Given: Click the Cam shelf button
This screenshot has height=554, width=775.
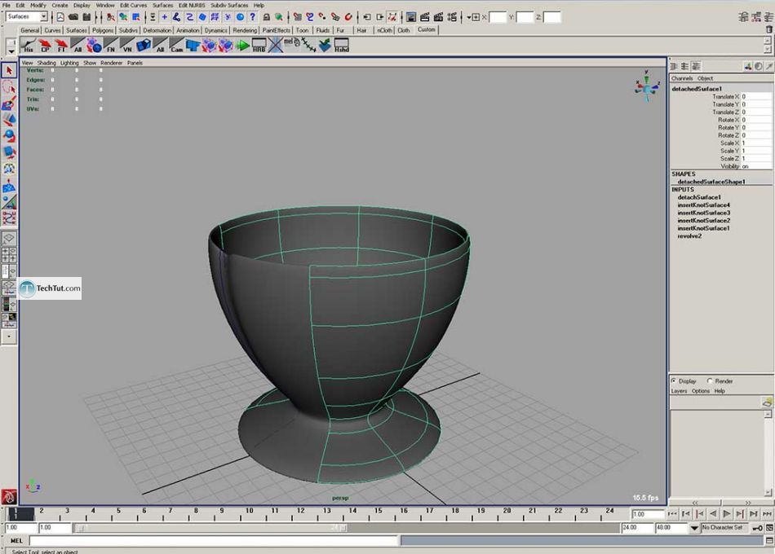Looking at the screenshot, I should [176, 46].
